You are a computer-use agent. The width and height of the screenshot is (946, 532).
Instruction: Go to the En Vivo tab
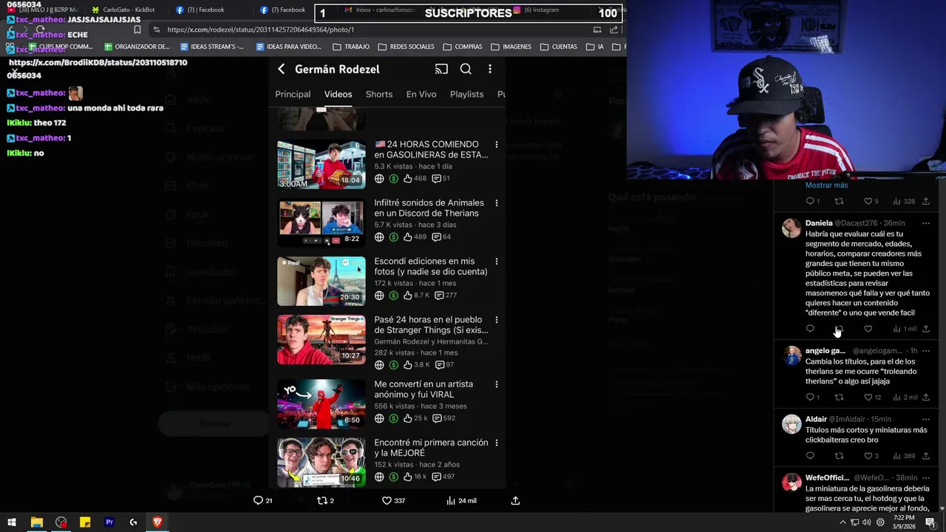421,95
